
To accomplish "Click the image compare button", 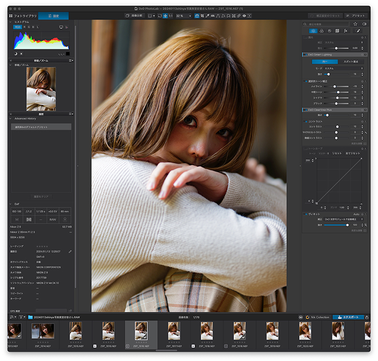I will 134,16.
